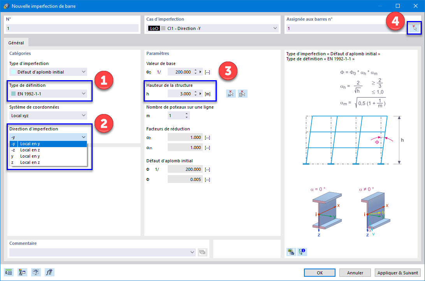Click the EN 1992-1-1 teal color swatch
The width and height of the screenshot is (425, 281).
point(13,94)
